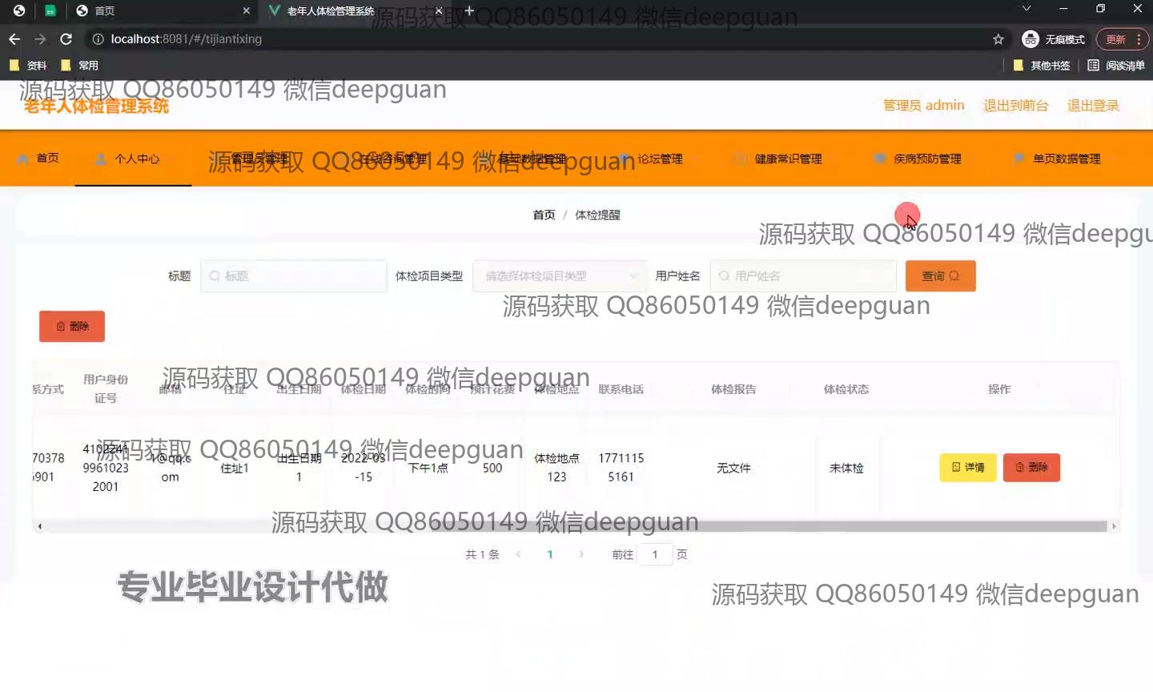1153x692 pixels.
Task: Click the yellow 详情 button in the row
Action: 967,468
